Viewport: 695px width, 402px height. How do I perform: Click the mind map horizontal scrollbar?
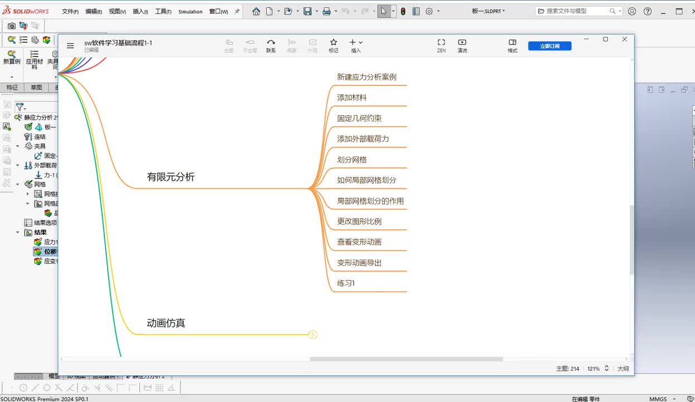point(406,359)
